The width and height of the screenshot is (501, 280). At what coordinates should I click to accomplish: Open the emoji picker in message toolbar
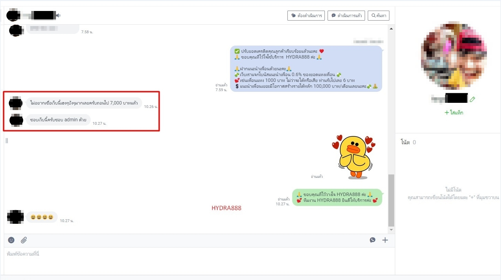pyautogui.click(x=11, y=240)
